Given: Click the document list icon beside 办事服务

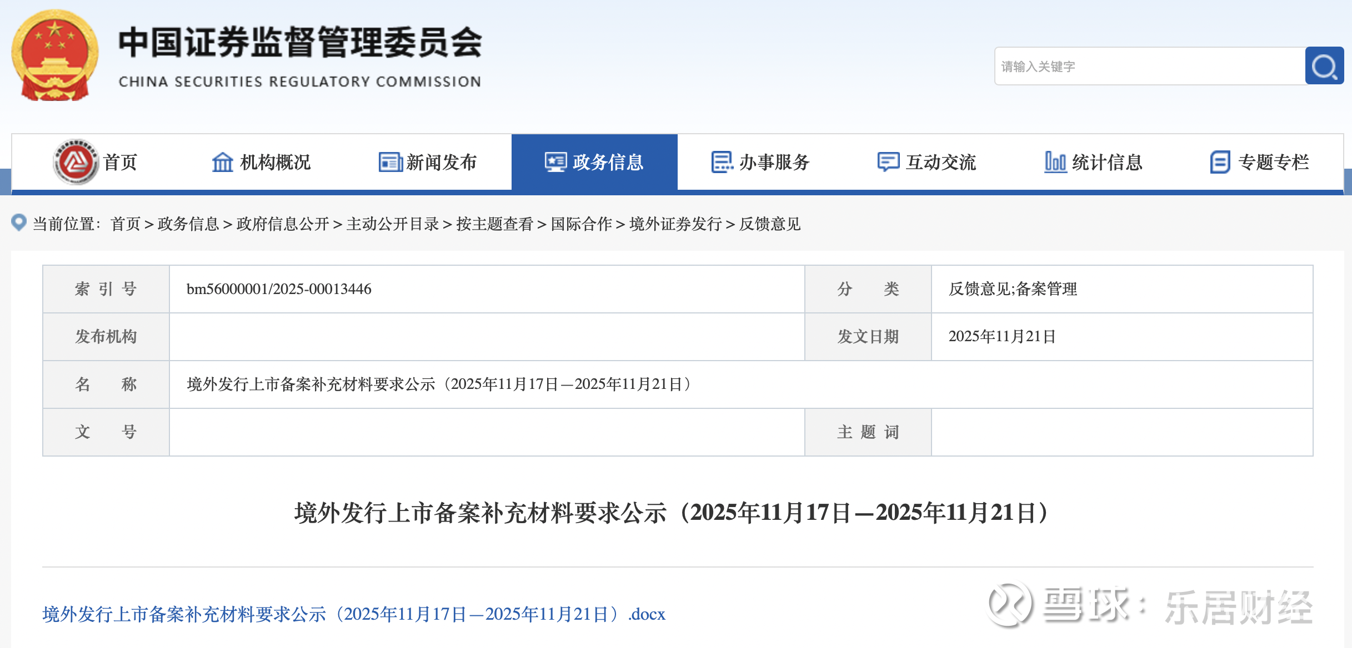Looking at the screenshot, I should [x=722, y=162].
